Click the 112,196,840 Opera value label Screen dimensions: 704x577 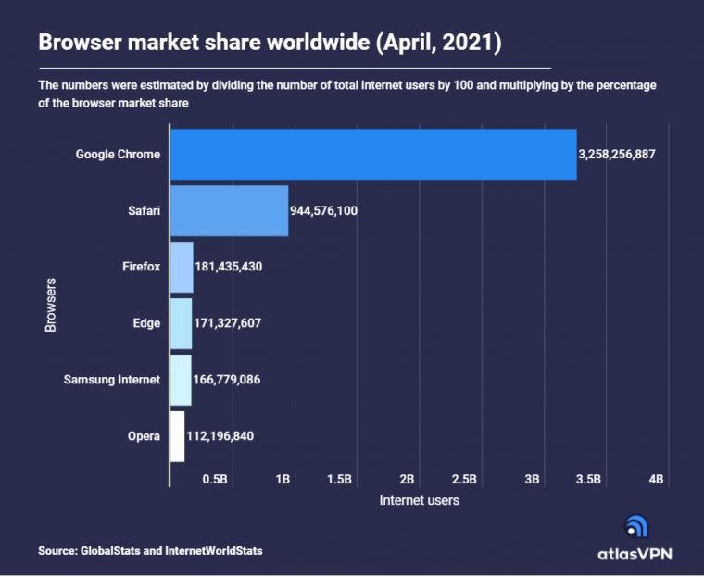[227, 436]
